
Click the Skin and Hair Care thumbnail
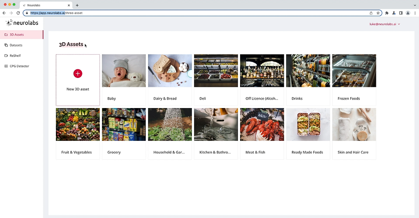(354, 125)
